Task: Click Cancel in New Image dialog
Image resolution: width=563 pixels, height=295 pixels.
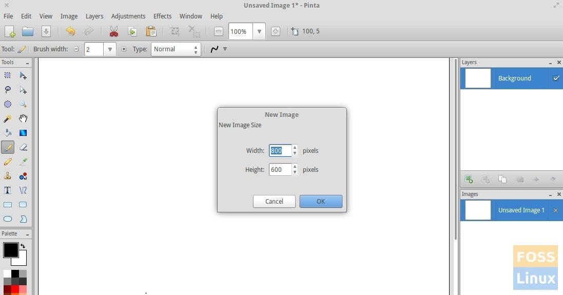Action: click(274, 201)
